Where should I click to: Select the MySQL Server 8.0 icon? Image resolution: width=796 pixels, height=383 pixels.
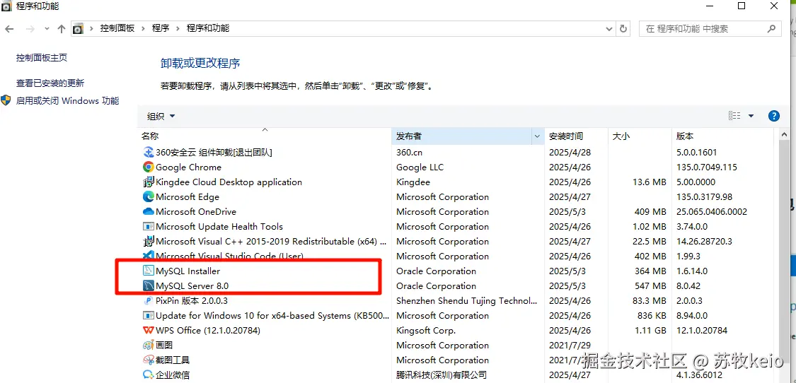[149, 285]
